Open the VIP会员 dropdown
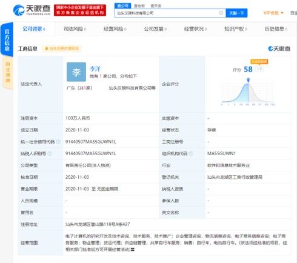Screen dimensions: 297x263 pyautogui.click(x=273, y=13)
